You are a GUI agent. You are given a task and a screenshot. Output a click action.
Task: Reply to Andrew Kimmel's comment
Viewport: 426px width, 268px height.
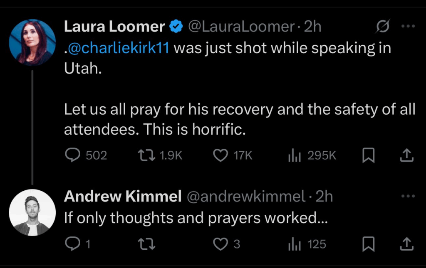click(x=73, y=244)
